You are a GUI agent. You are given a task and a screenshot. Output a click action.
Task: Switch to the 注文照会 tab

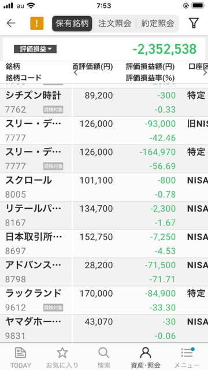[x=114, y=23]
